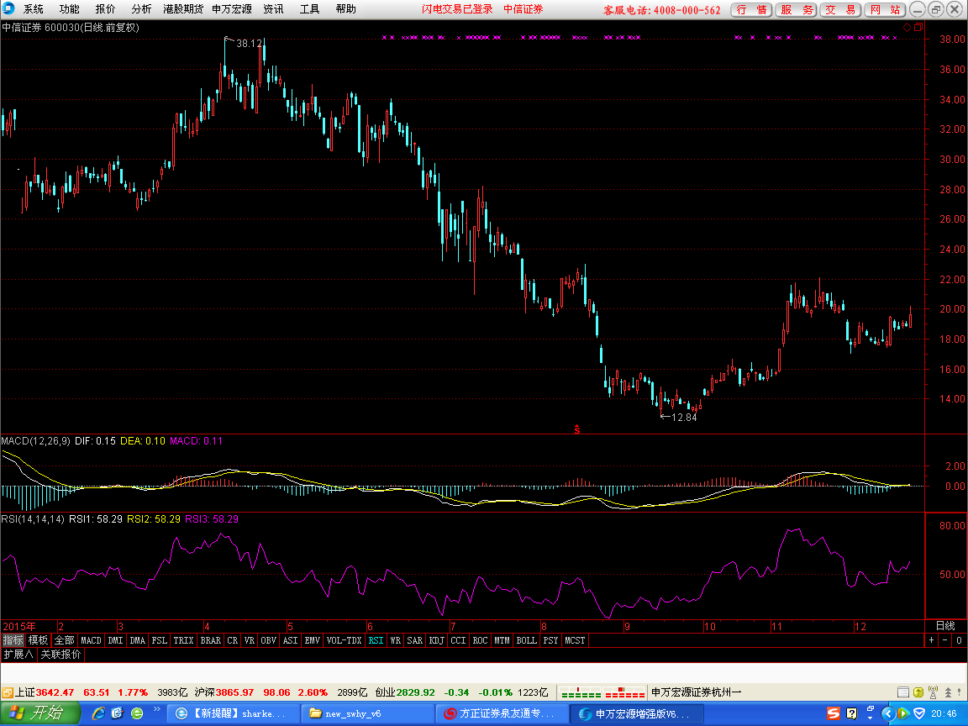Switch indicator to BRAR
The height and width of the screenshot is (726, 968).
tap(211, 640)
